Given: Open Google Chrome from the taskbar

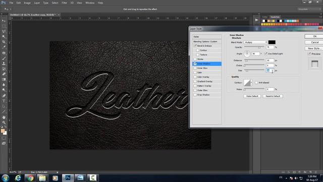Looking at the screenshot, I should pyautogui.click(x=30, y=178).
